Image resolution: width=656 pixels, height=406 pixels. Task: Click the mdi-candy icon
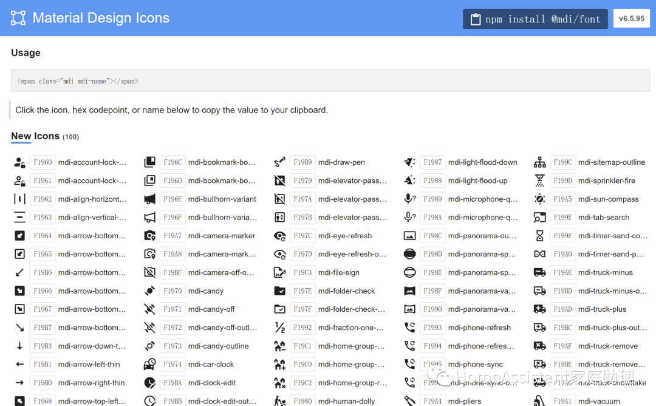click(x=150, y=291)
